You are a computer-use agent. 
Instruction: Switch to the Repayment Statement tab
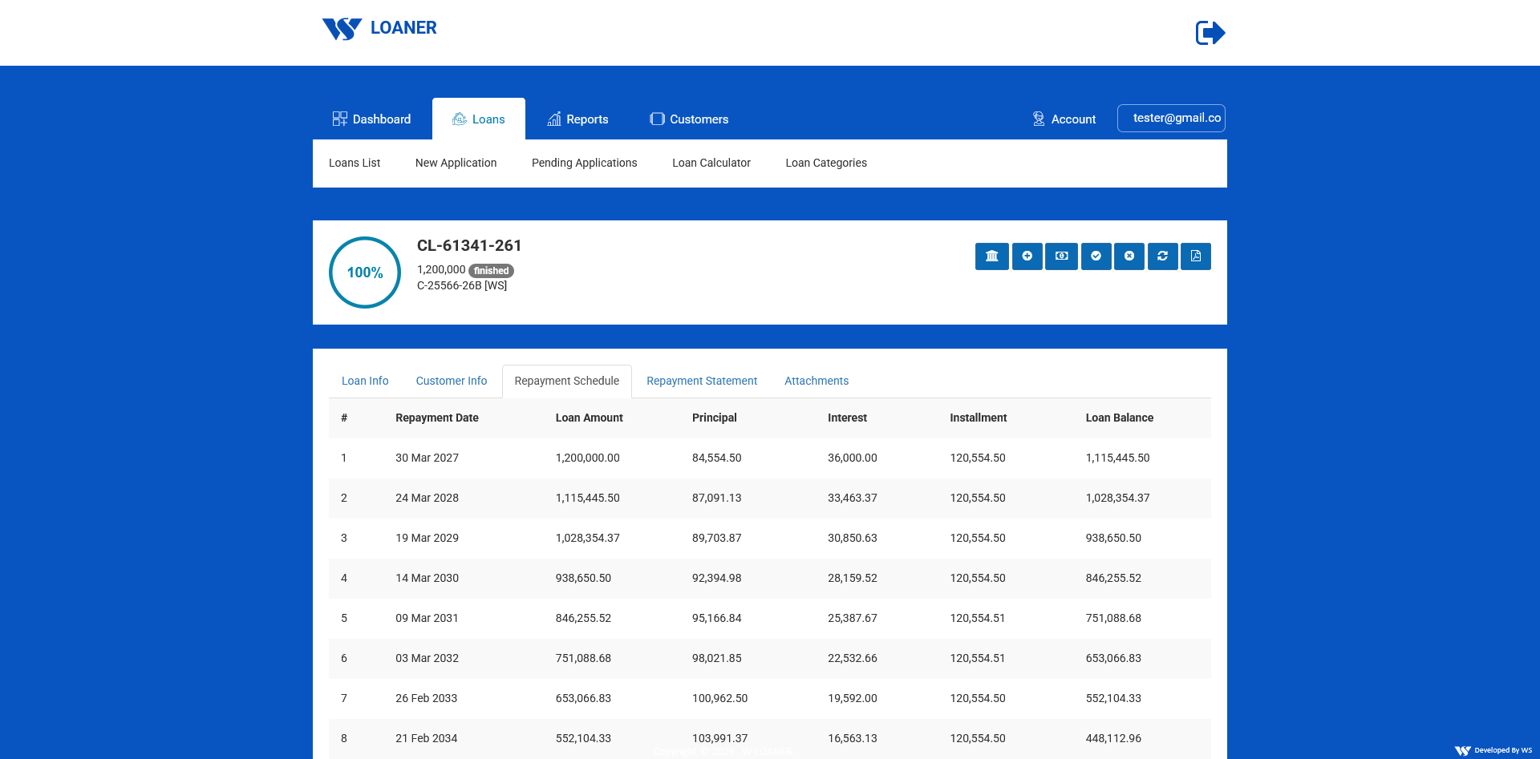pos(702,381)
